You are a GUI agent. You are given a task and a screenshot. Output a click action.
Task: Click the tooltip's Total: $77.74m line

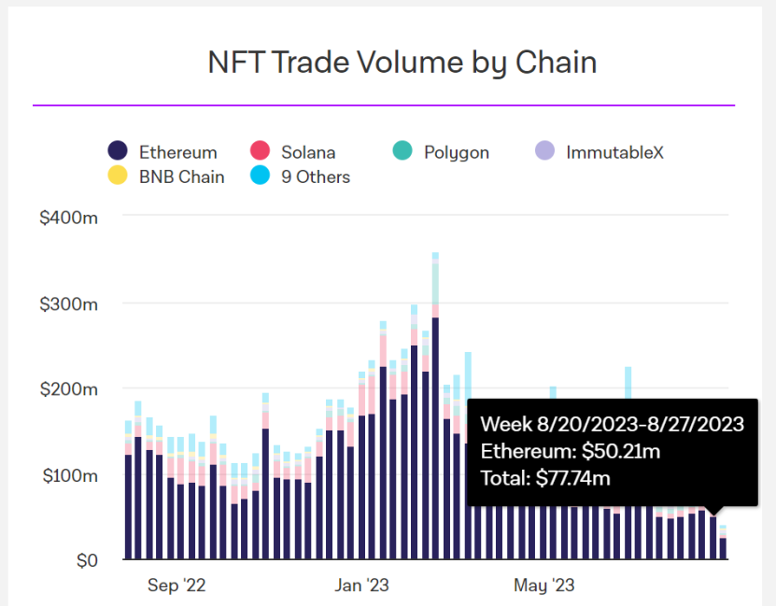click(x=545, y=479)
